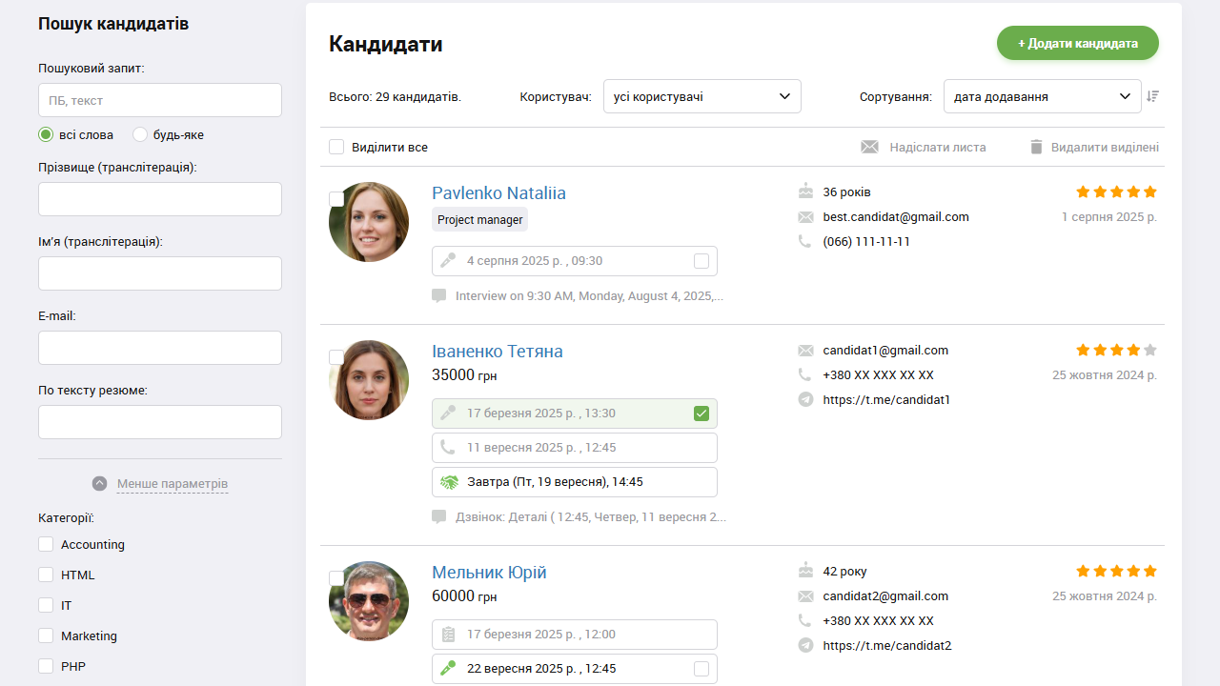Click the sort direction icon beside sorting dropdown
The height and width of the screenshot is (686, 1220).
pyautogui.click(x=1153, y=96)
